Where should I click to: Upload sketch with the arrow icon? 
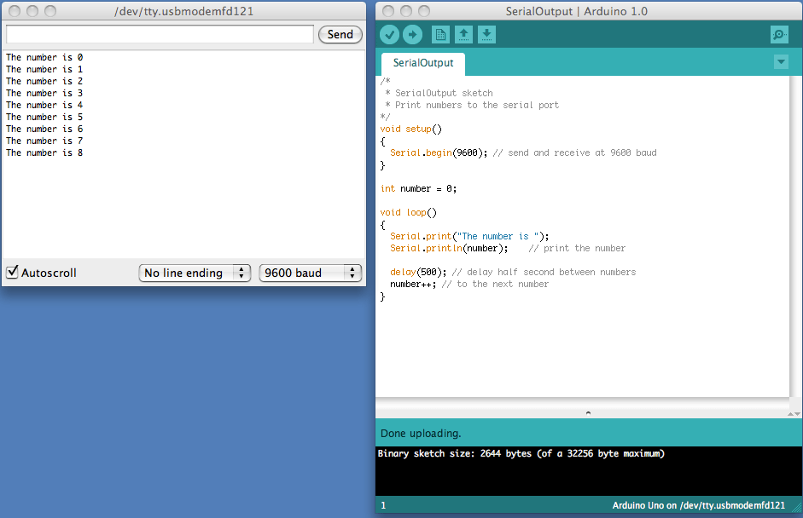(x=413, y=35)
